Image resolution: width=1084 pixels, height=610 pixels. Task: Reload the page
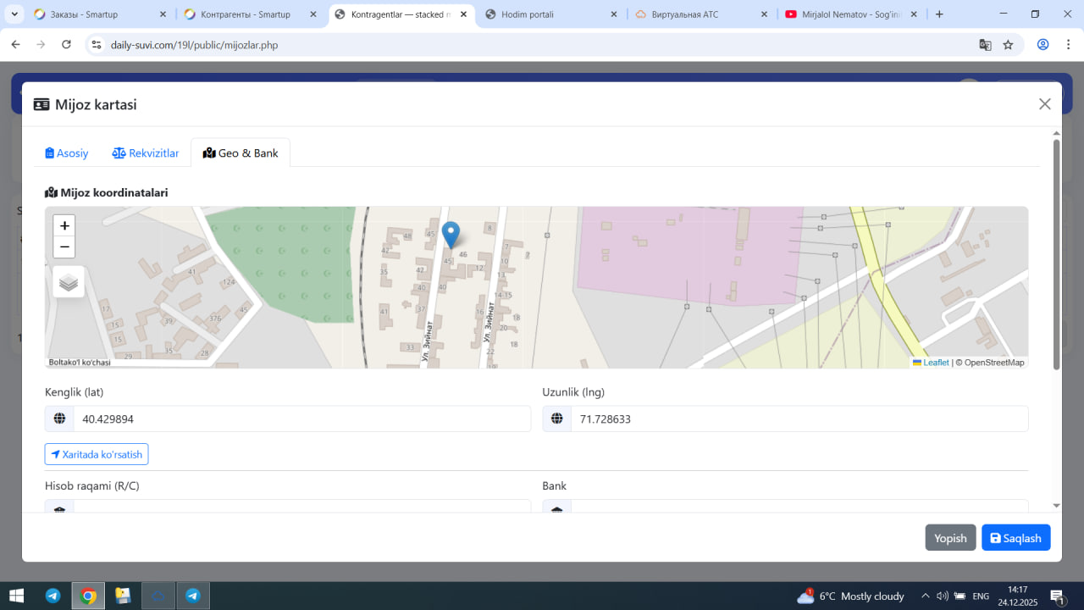point(67,45)
